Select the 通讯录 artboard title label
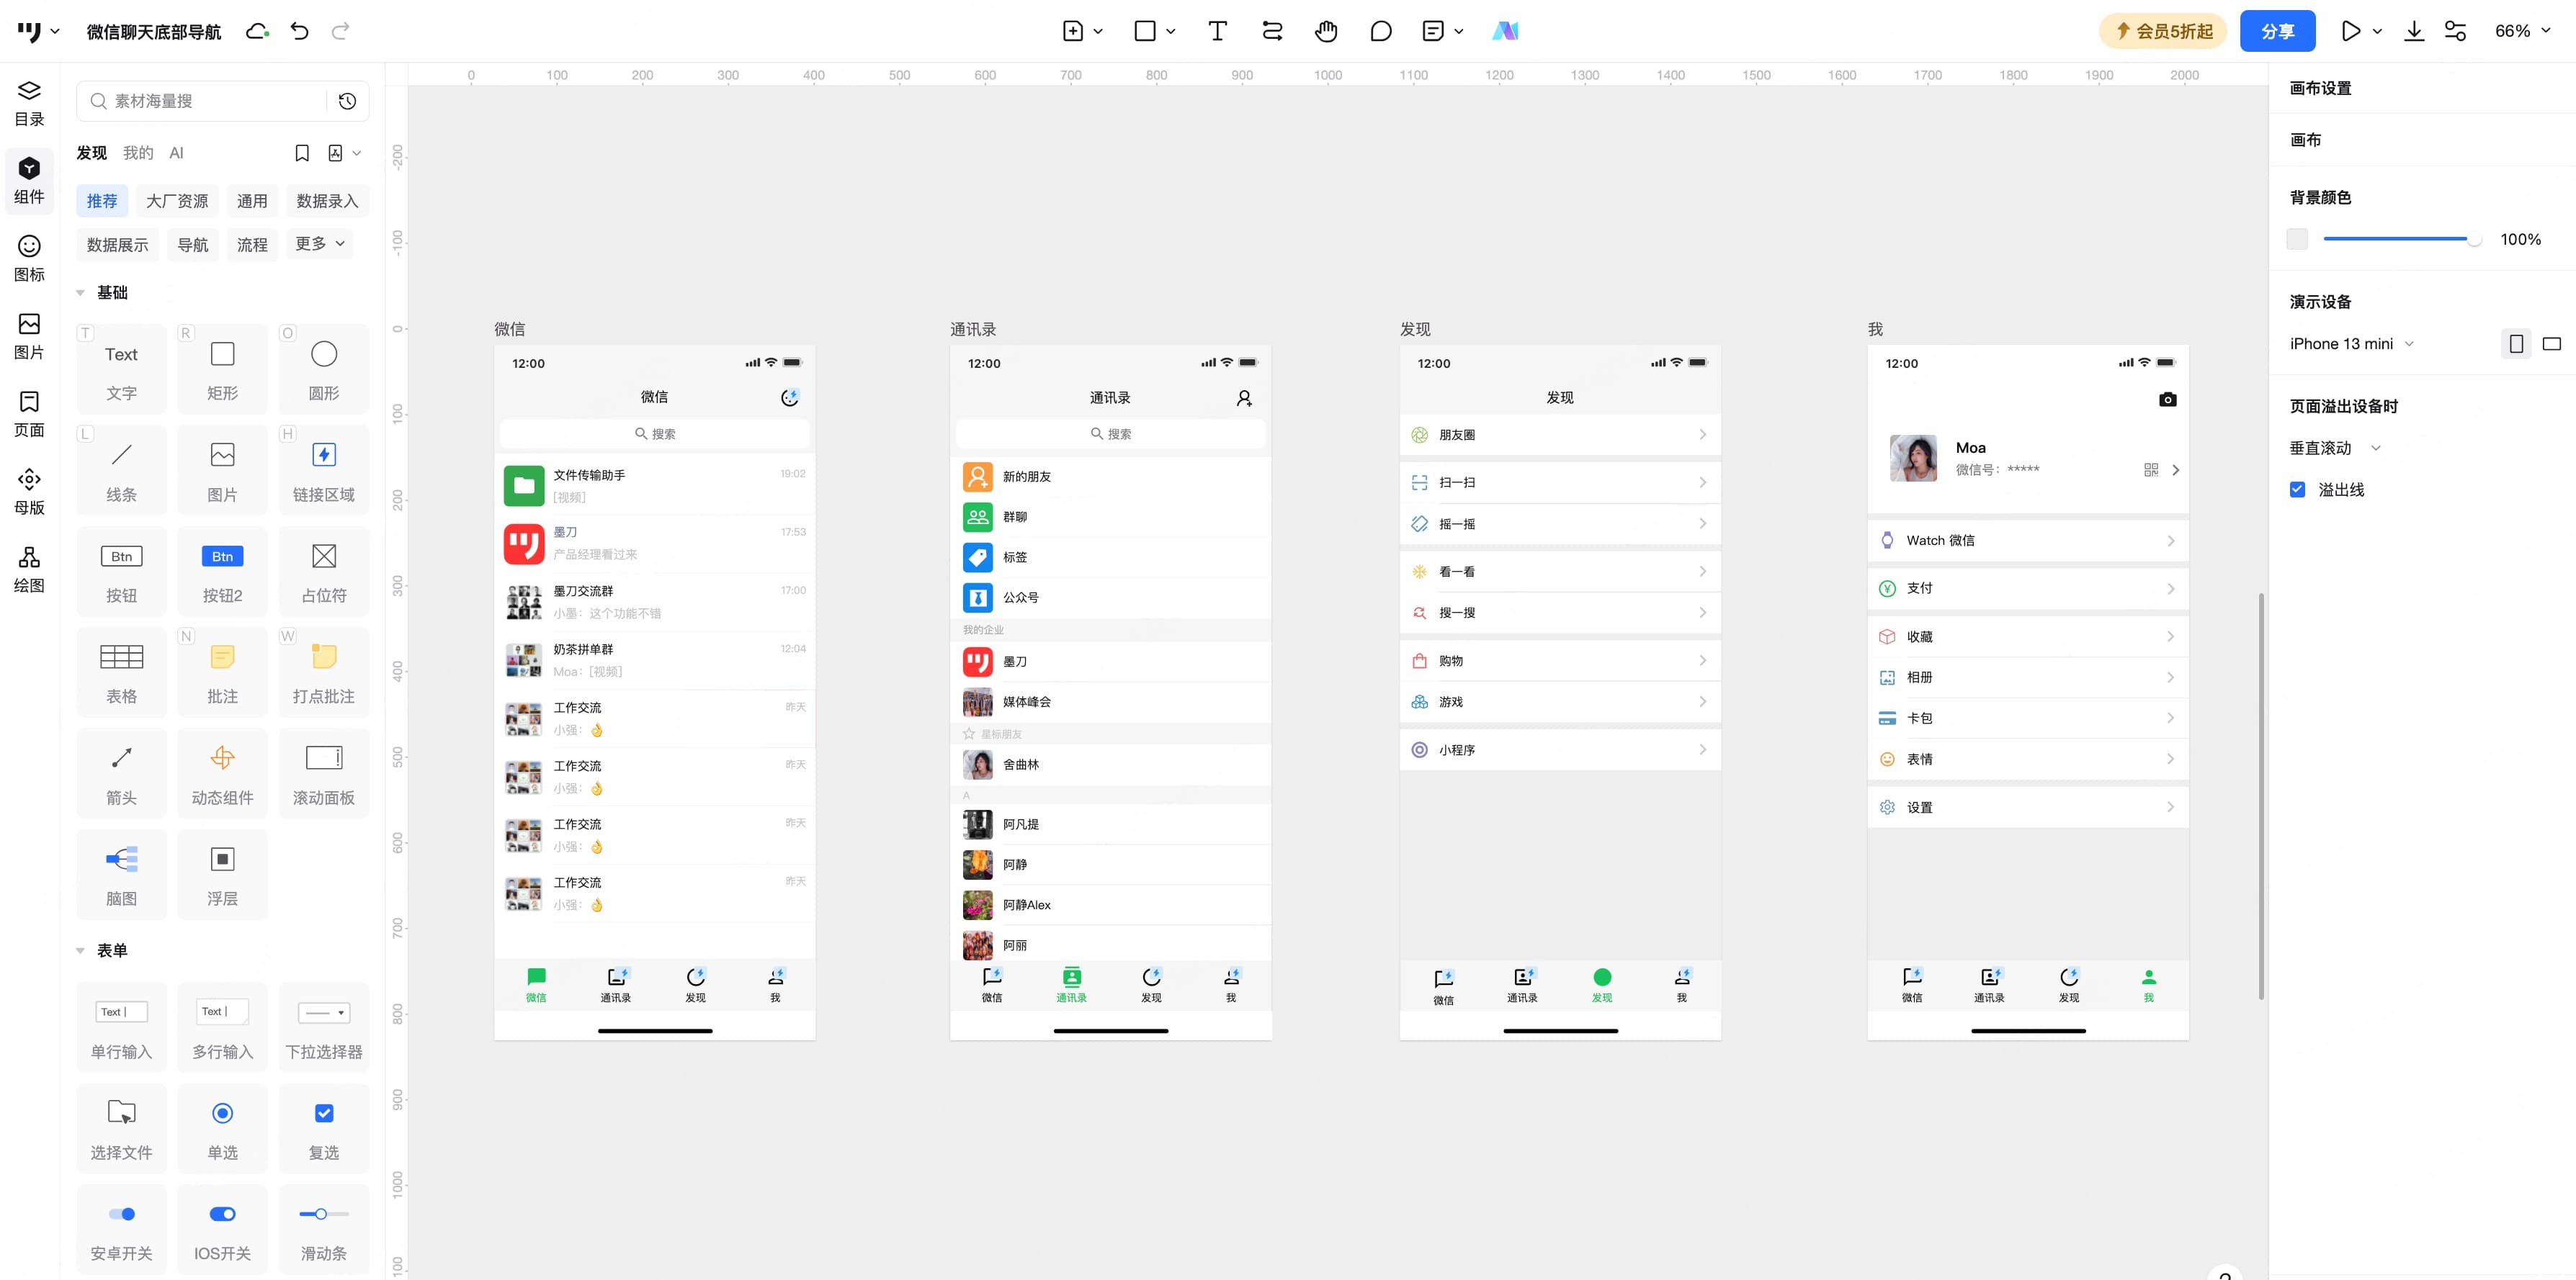This screenshot has height=1280, width=2576. [x=972, y=329]
